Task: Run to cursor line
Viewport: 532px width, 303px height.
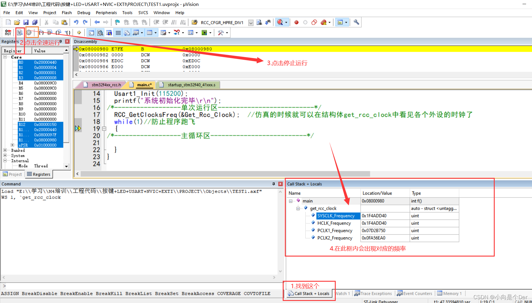Action: [68, 33]
